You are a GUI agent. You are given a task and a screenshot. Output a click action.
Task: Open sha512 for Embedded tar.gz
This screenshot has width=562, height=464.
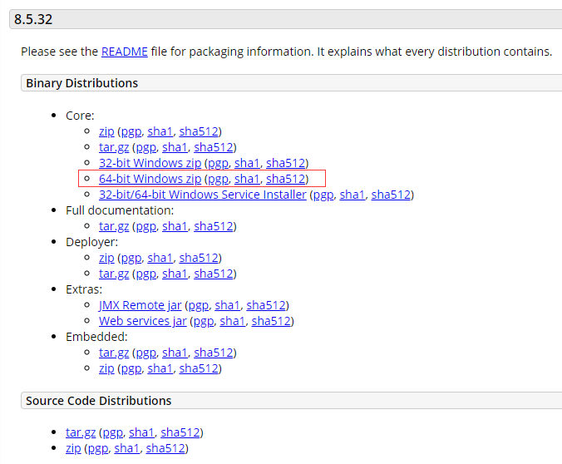(214, 353)
